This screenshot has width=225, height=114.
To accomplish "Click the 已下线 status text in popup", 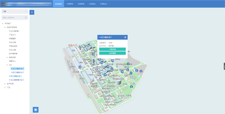I will (x=111, y=46).
